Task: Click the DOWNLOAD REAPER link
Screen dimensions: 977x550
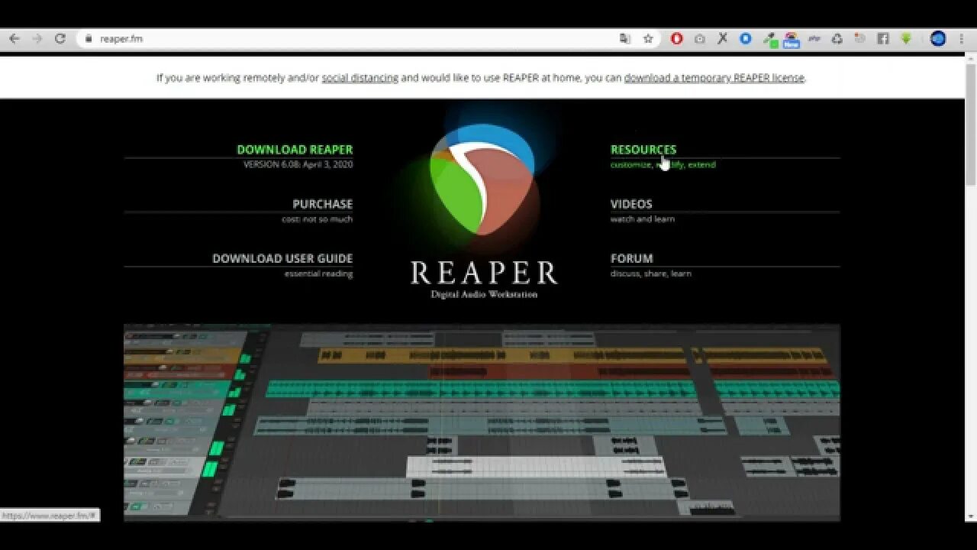Action: coord(295,150)
